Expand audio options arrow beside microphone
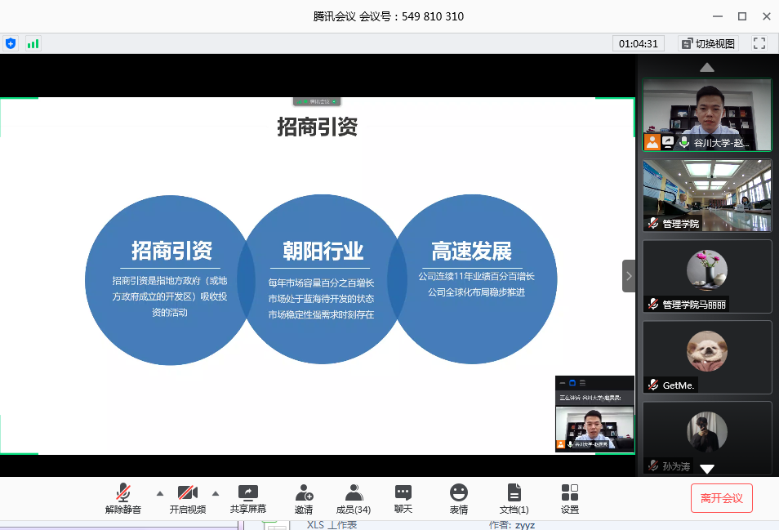Screen dimensions: 779x530 pyautogui.click(x=160, y=492)
